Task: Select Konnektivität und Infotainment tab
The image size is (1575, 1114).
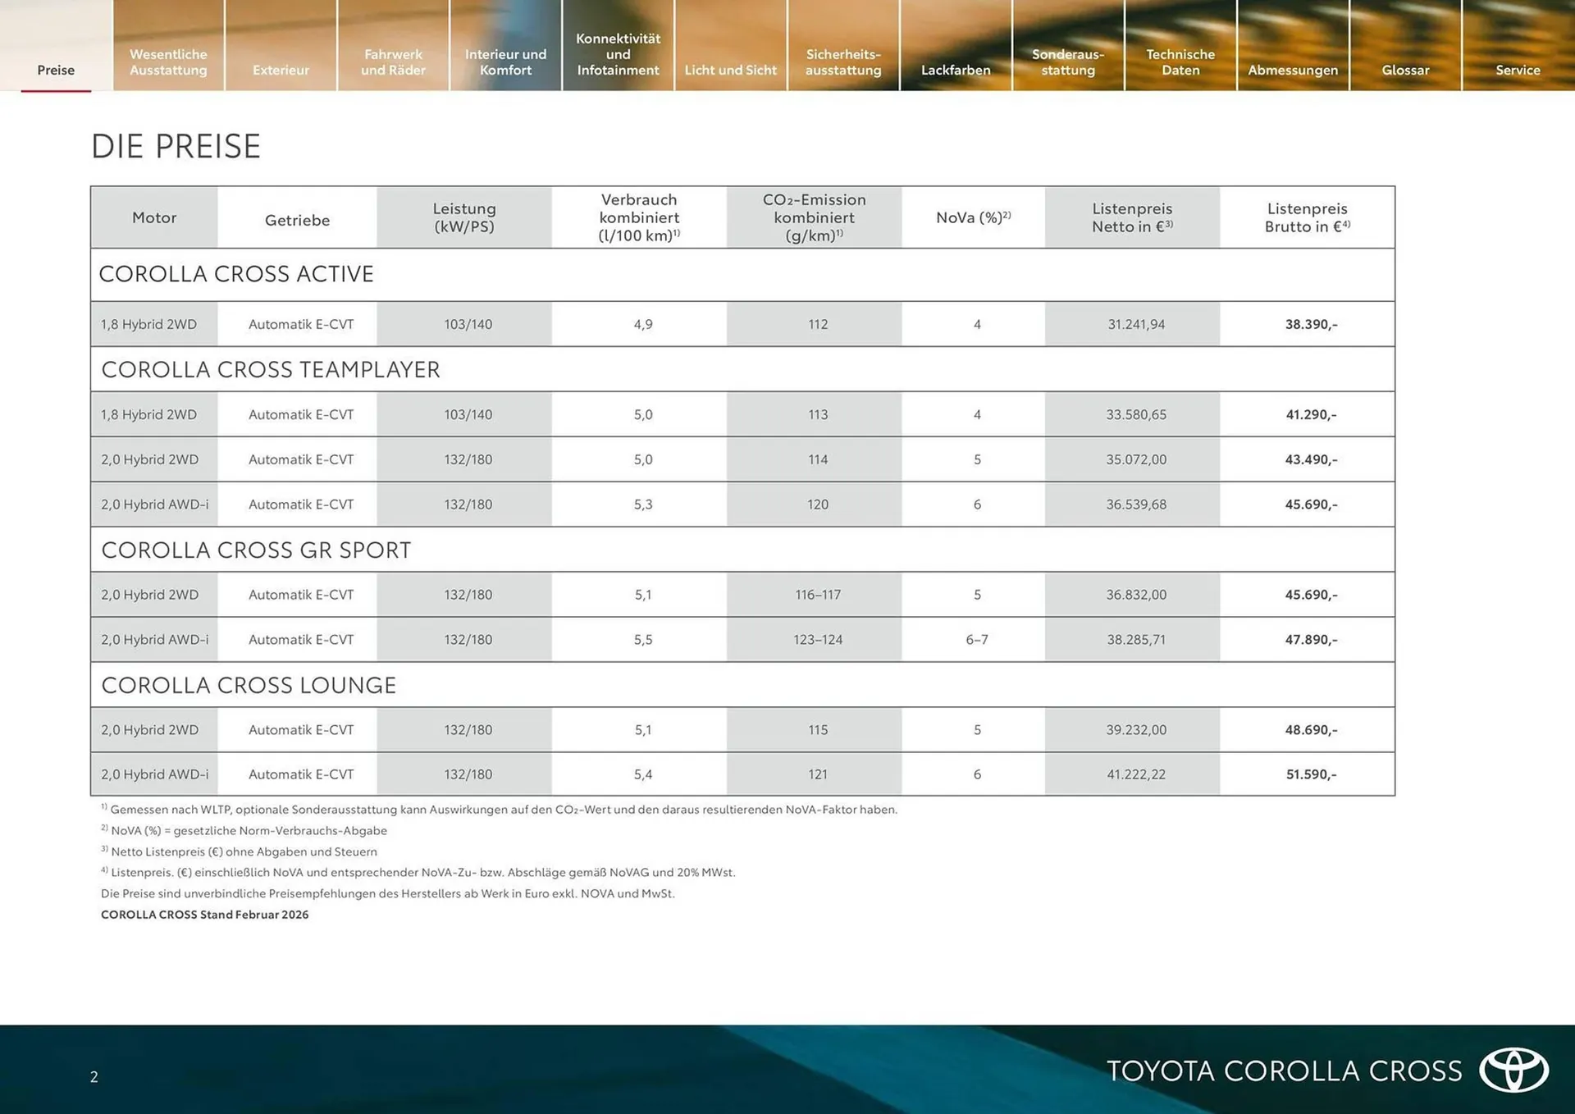Action: click(618, 54)
